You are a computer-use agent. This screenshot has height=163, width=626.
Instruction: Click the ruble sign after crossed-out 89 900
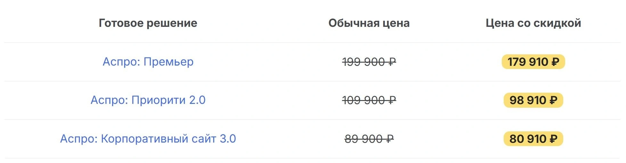coord(390,139)
